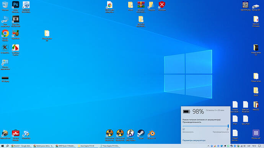Open WYSIWYG Web Builder 17 shortcut

26,7
